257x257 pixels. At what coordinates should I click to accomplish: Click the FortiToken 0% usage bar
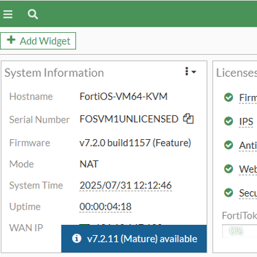click(x=240, y=231)
